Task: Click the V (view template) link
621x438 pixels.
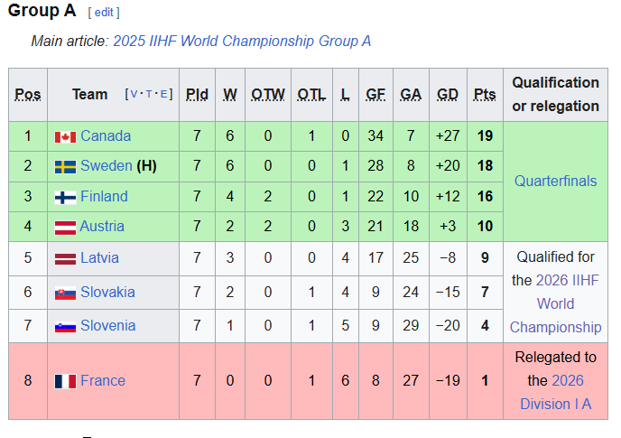Action: click(x=133, y=94)
